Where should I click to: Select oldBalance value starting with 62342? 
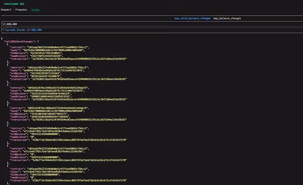(45, 53)
